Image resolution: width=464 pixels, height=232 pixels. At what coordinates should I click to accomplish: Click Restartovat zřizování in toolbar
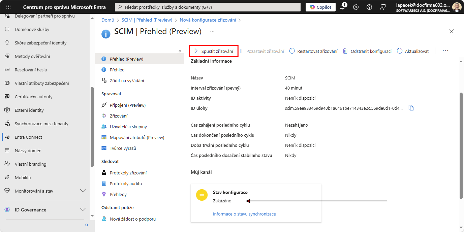click(313, 51)
